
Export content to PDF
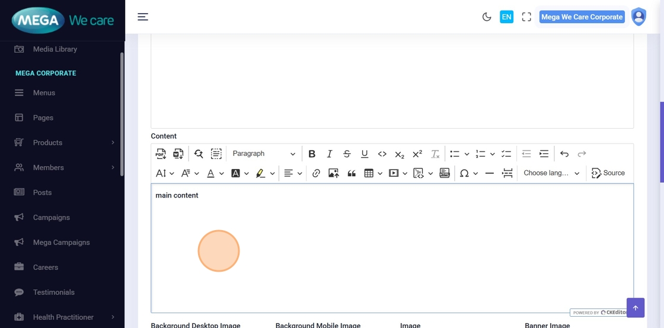coord(161,154)
